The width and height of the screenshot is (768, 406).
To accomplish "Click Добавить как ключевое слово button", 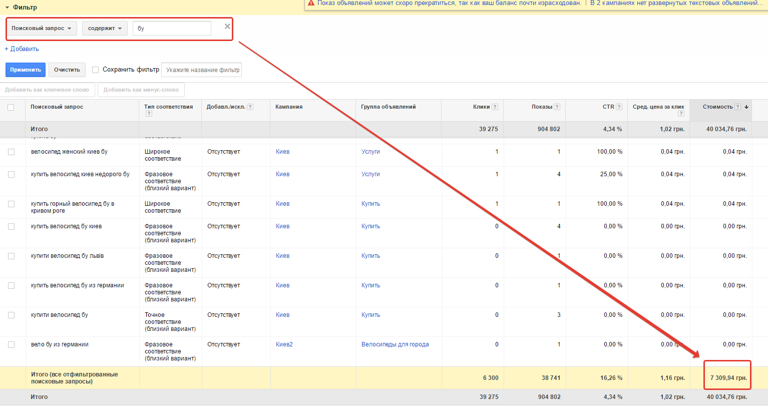I will 47,90.
